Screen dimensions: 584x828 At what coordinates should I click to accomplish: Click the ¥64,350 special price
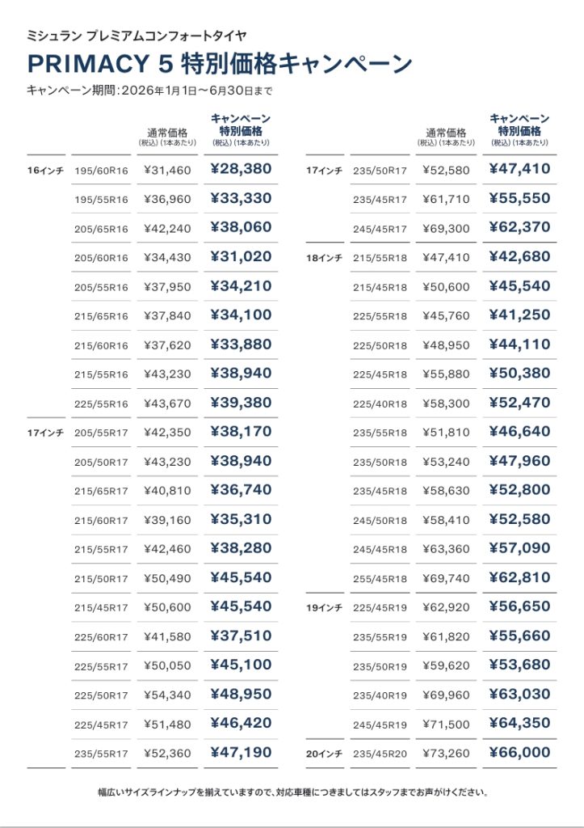519,723
